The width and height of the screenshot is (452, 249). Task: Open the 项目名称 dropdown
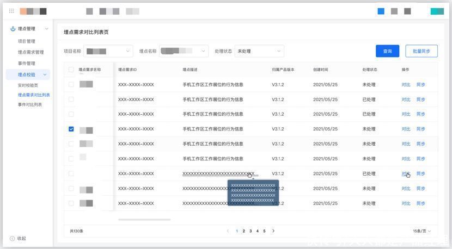[x=108, y=51]
